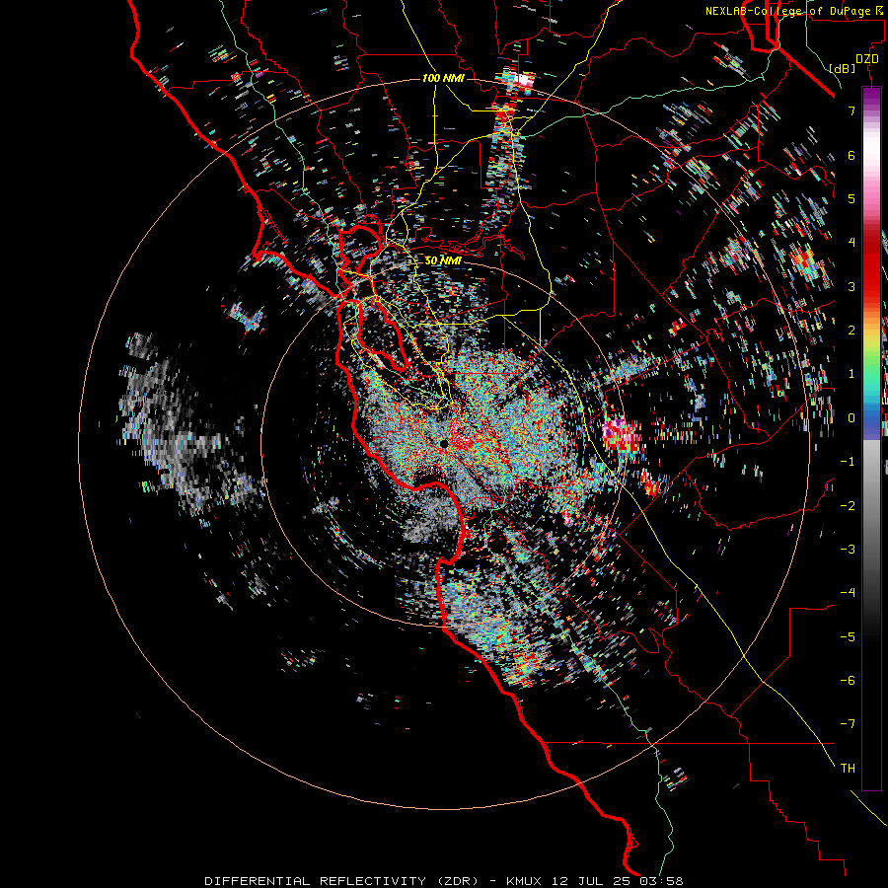This screenshot has width=888, height=888.
Task: Click the 5 value on the color scale
Action: (851, 198)
